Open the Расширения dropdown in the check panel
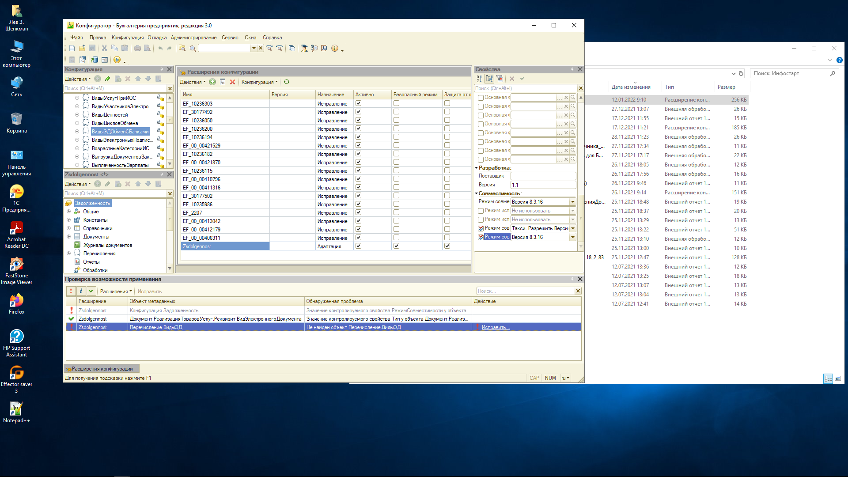This screenshot has height=477, width=848. tap(116, 291)
